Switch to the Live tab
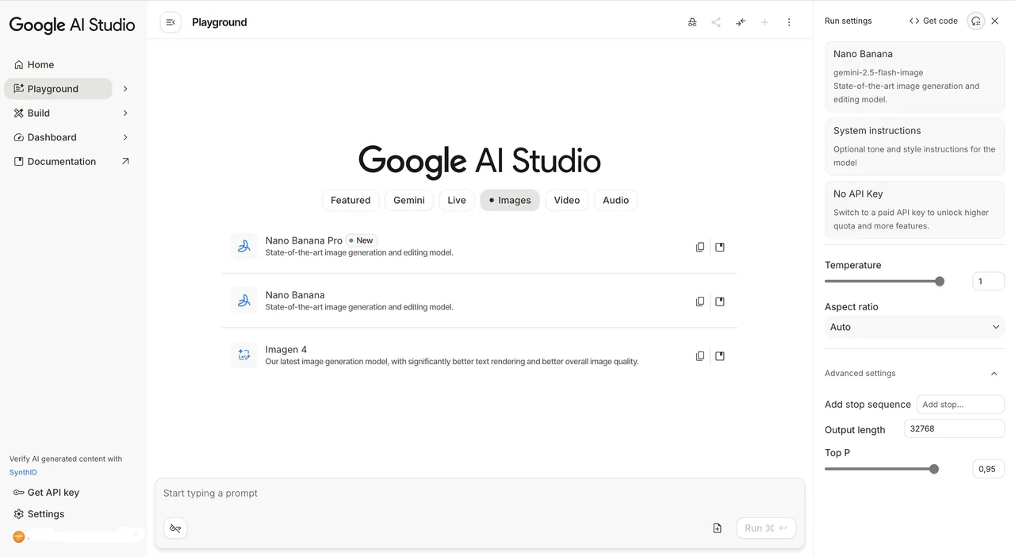The height and width of the screenshot is (557, 1015). (457, 200)
